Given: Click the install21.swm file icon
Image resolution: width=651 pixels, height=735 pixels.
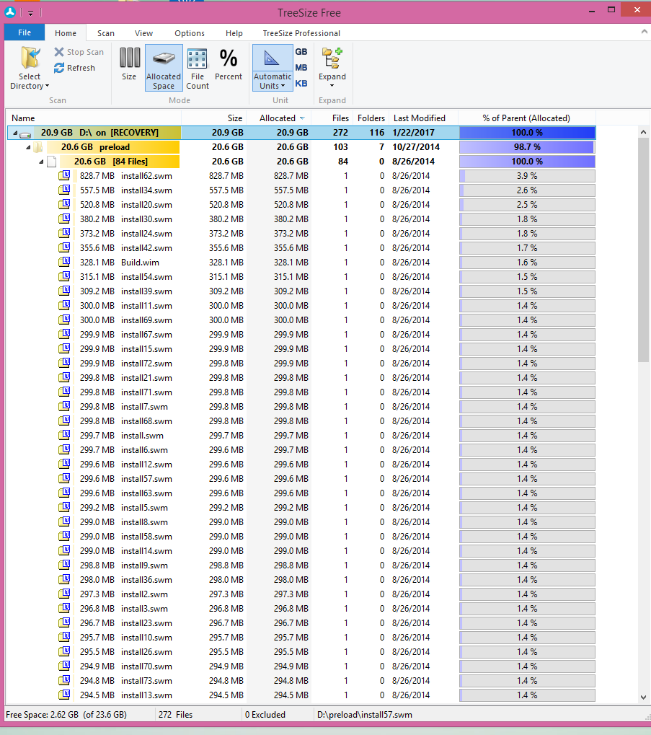Looking at the screenshot, I should click(x=65, y=378).
